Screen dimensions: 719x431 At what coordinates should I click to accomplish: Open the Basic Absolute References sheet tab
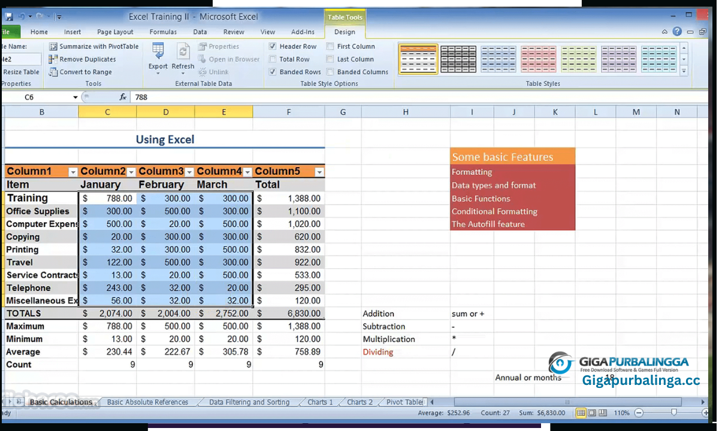click(x=147, y=402)
